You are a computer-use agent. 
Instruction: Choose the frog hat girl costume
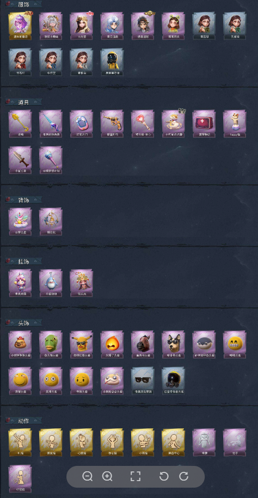pyautogui.click(x=173, y=26)
